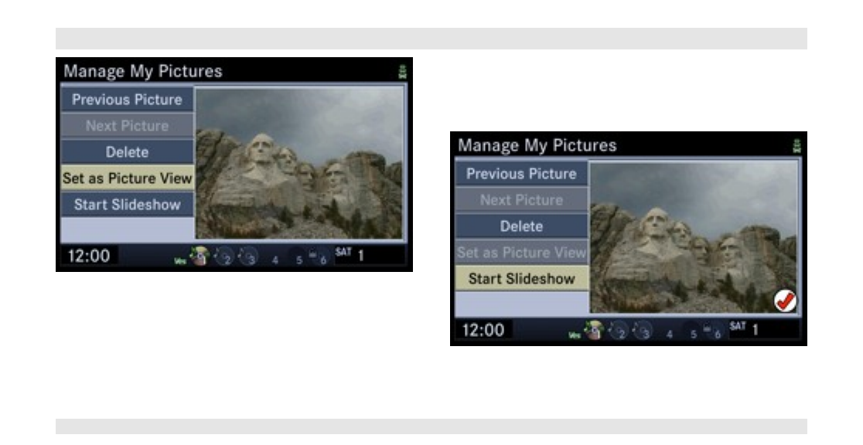Viewport: 863px width, 445px height.
Task: Click the green signal icon on right screen
Action: [x=797, y=146]
